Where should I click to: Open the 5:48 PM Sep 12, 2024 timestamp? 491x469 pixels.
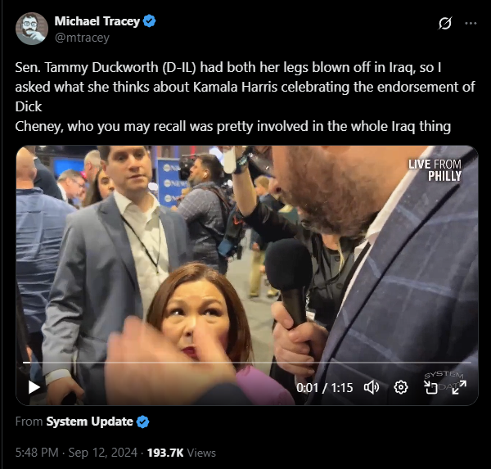[x=76, y=453]
